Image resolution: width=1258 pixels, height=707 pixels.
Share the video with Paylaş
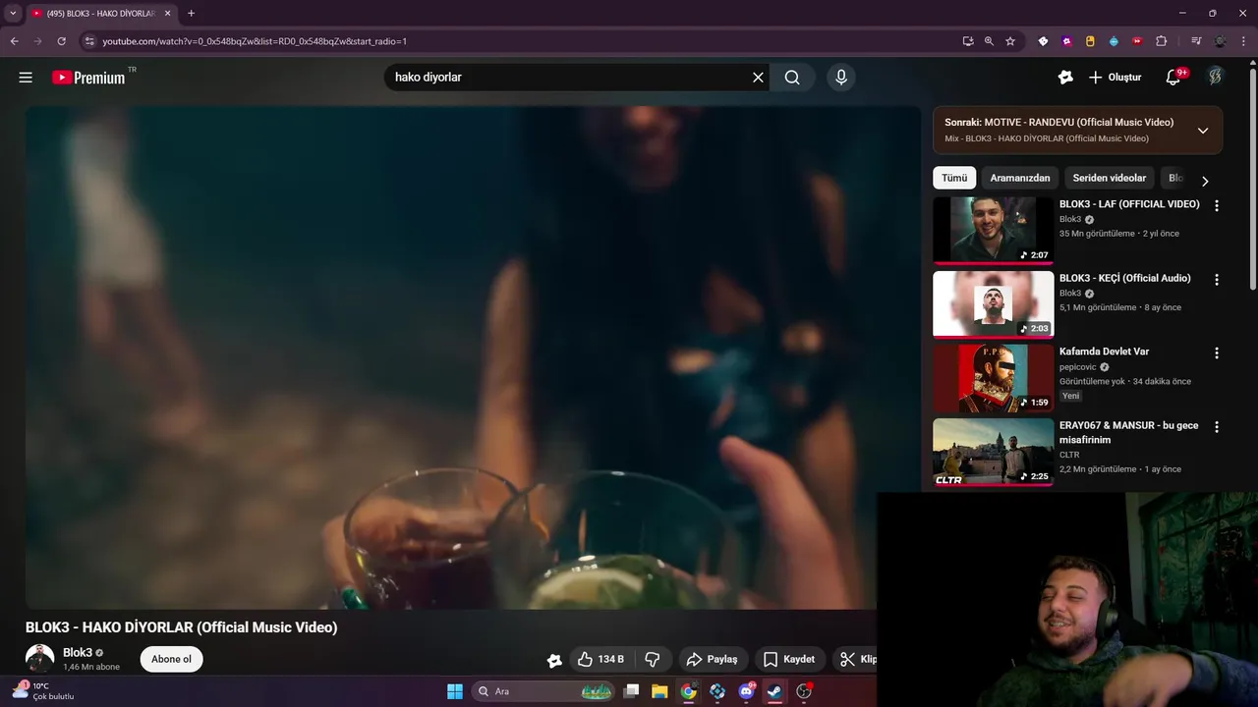tap(713, 659)
